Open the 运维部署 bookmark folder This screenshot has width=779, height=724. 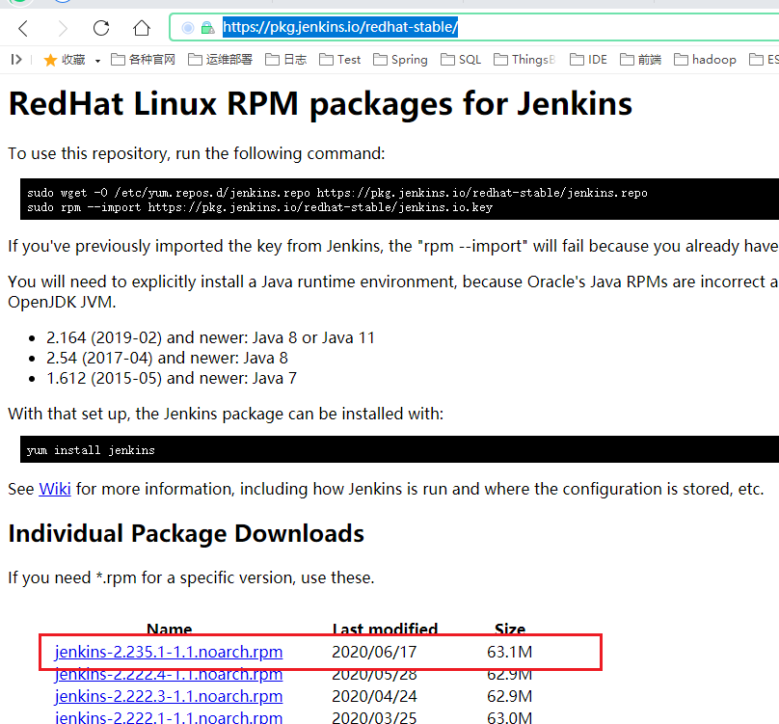pyautogui.click(x=220, y=60)
